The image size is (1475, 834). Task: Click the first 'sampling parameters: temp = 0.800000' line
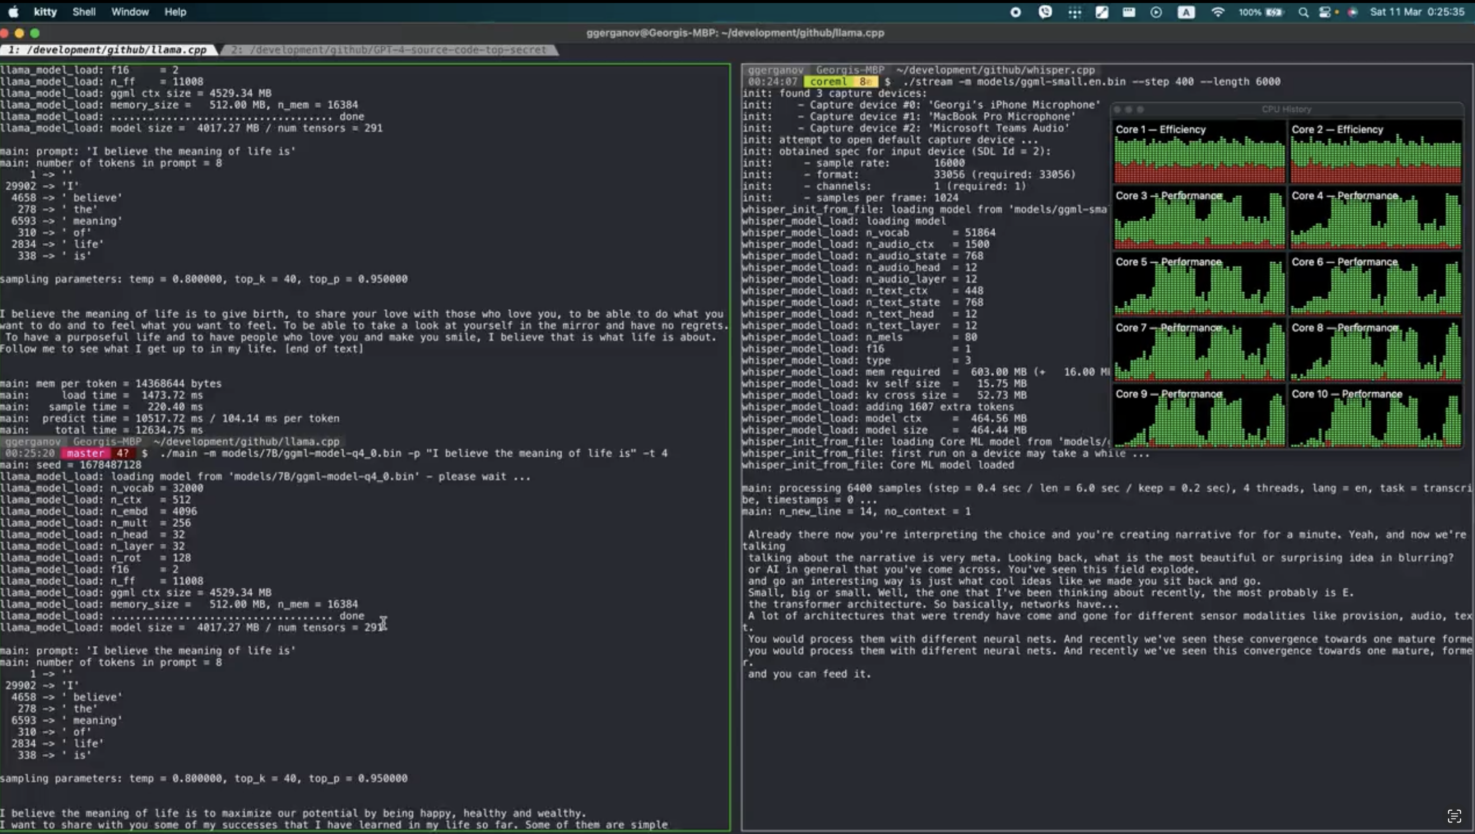[204, 279]
